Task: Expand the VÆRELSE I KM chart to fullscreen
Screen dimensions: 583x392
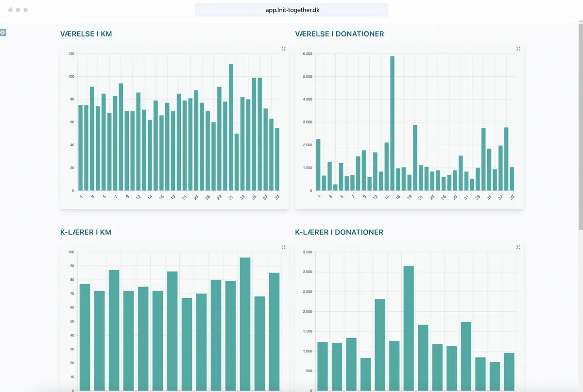Action: [284, 49]
